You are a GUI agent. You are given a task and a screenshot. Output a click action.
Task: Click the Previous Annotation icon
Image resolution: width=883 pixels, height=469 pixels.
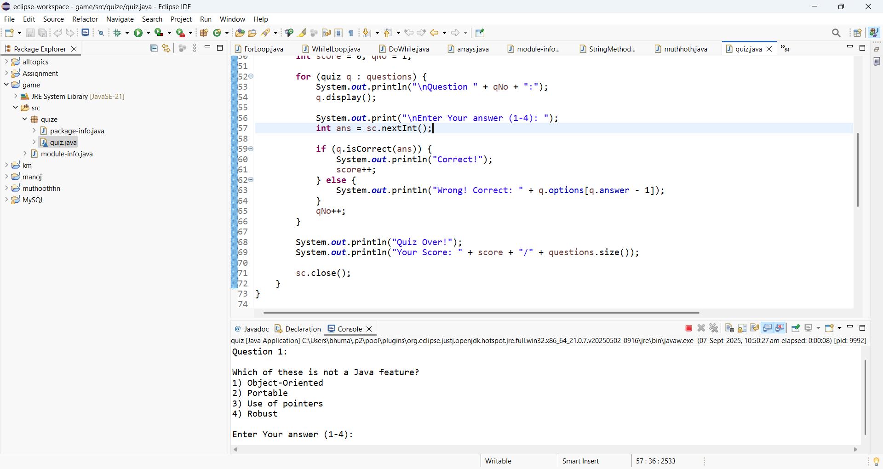tap(388, 33)
